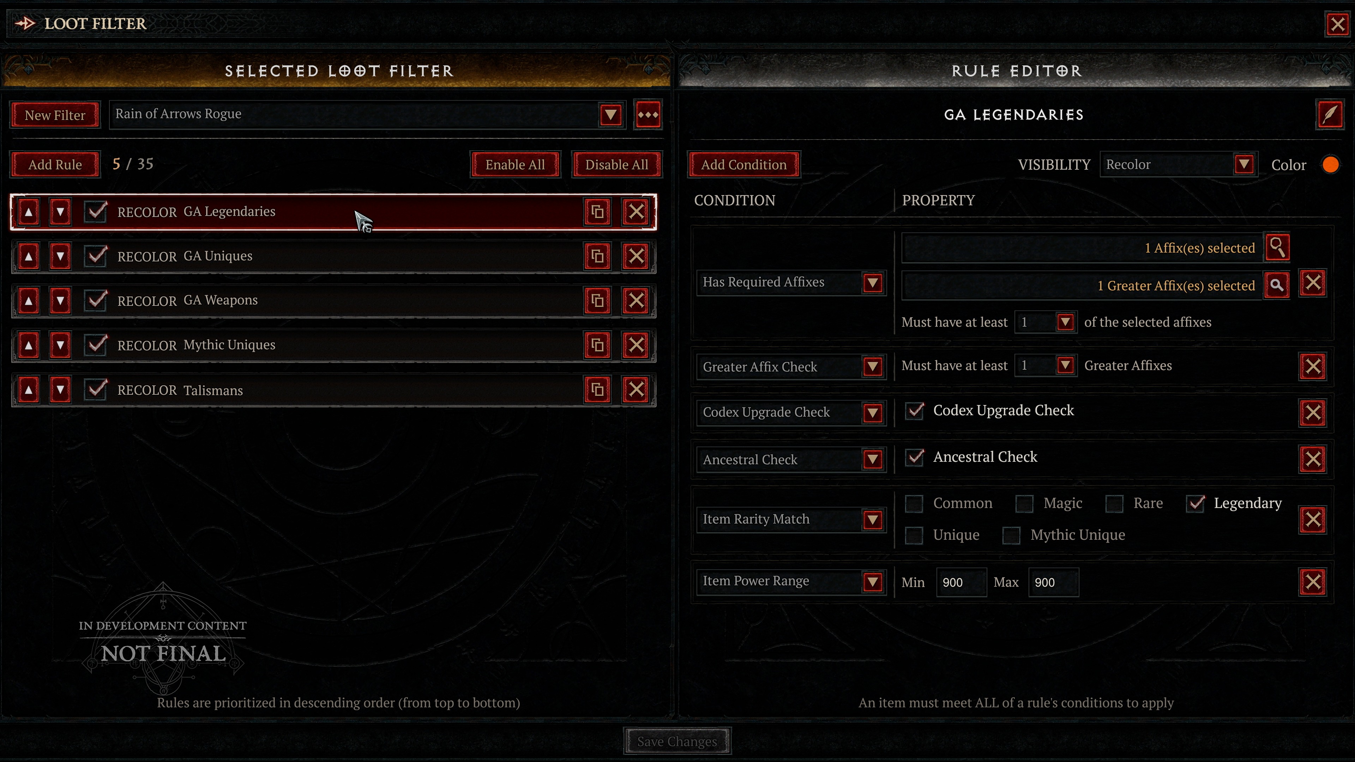Move Talismans rule down

(60, 390)
